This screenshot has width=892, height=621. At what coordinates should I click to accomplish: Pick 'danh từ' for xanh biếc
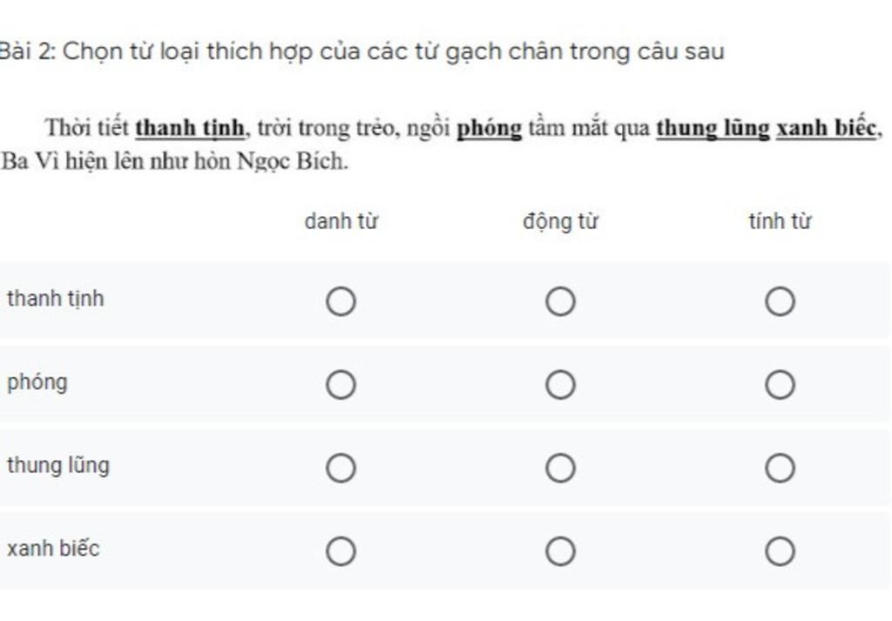pyautogui.click(x=341, y=551)
